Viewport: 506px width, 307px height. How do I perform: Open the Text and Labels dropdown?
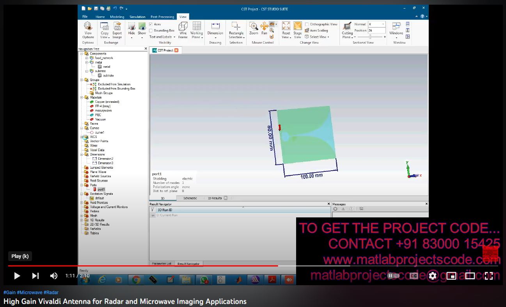(x=163, y=37)
